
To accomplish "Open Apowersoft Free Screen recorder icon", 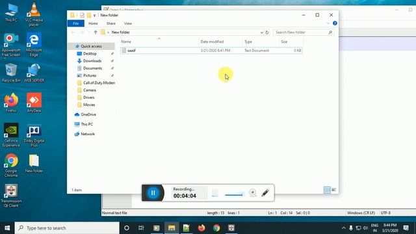I will [x=11, y=45].
